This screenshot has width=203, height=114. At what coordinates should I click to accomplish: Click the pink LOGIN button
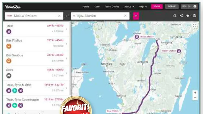click(157, 6)
